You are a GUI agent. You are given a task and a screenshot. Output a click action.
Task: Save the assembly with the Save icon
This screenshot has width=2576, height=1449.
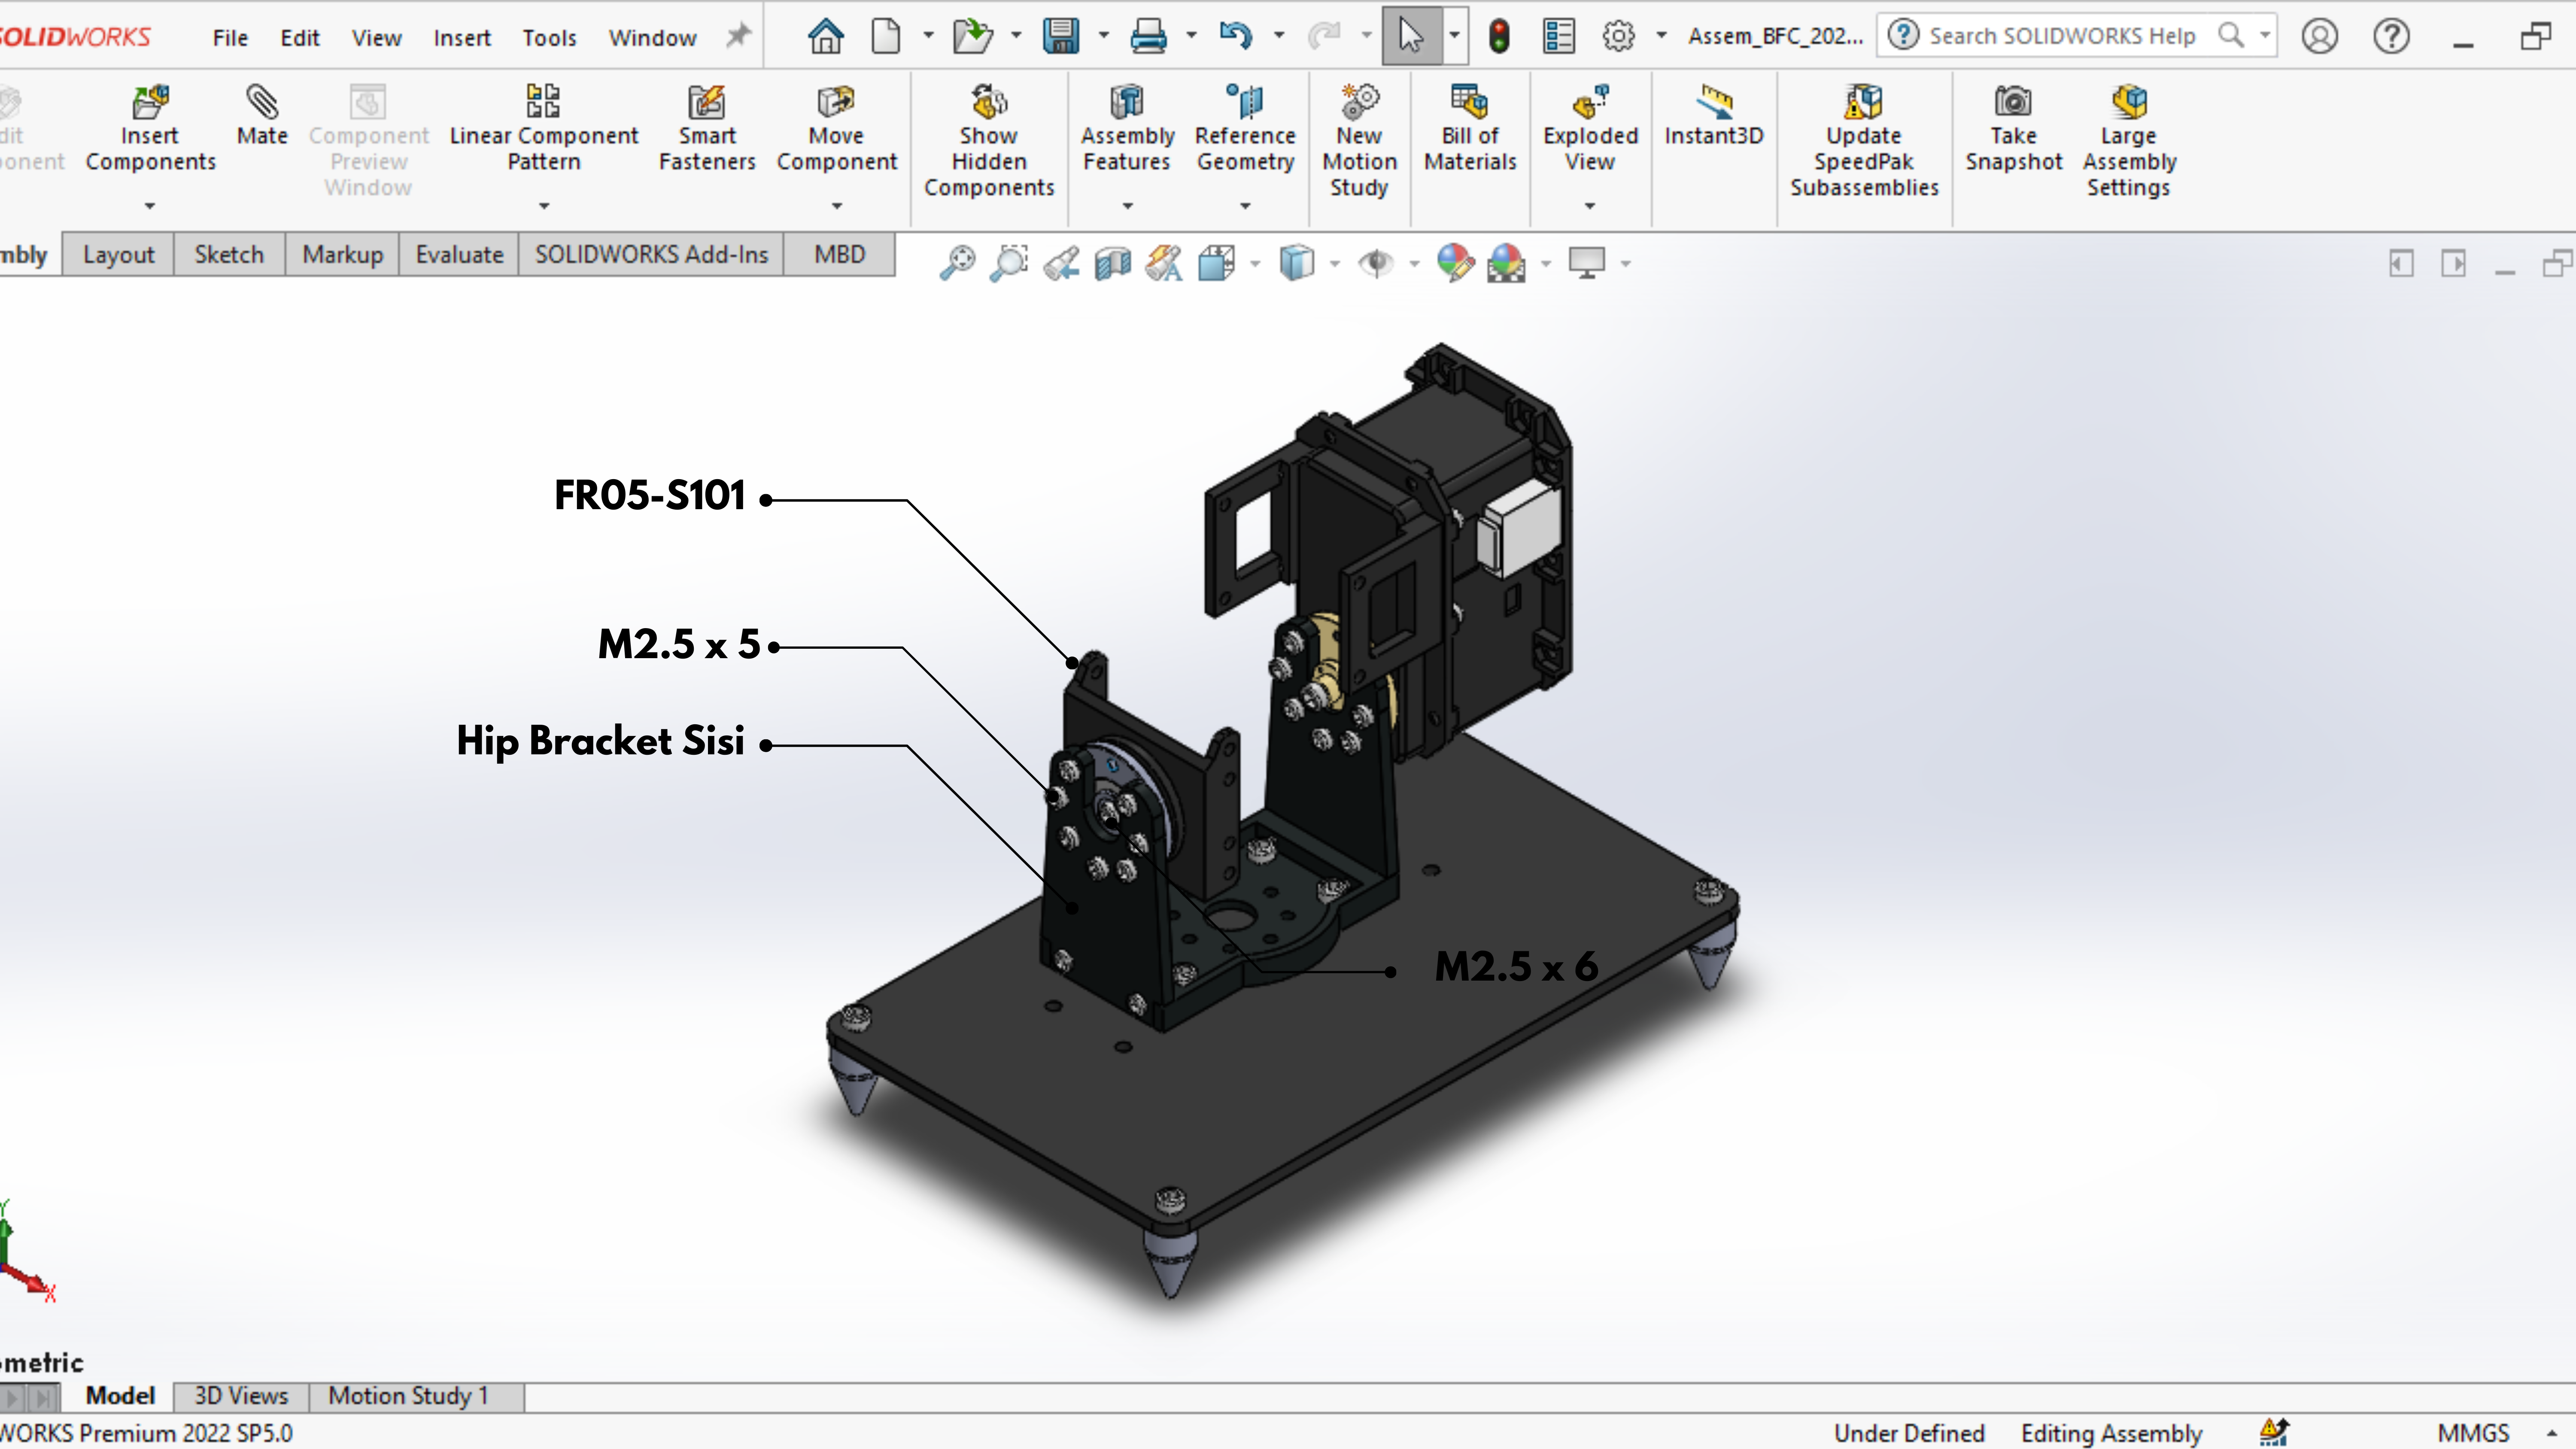[x=1060, y=36]
